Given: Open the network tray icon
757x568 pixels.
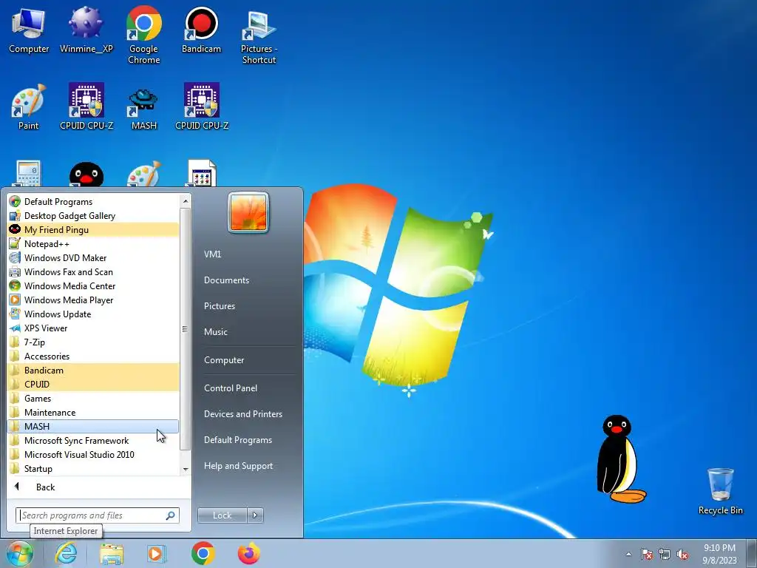Looking at the screenshot, I should point(665,554).
